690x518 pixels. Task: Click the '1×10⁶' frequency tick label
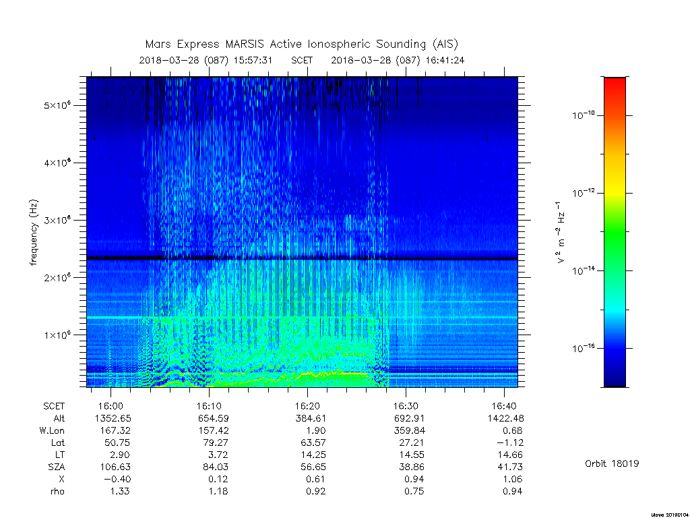(57, 335)
